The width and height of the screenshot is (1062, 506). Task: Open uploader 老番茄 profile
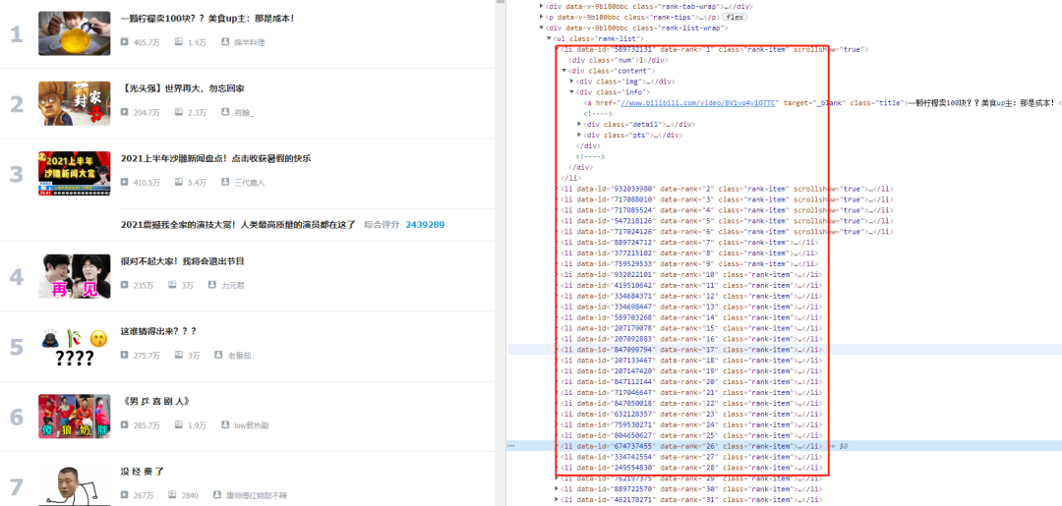(x=239, y=355)
